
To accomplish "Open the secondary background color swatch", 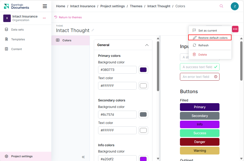I will point(143,115).
